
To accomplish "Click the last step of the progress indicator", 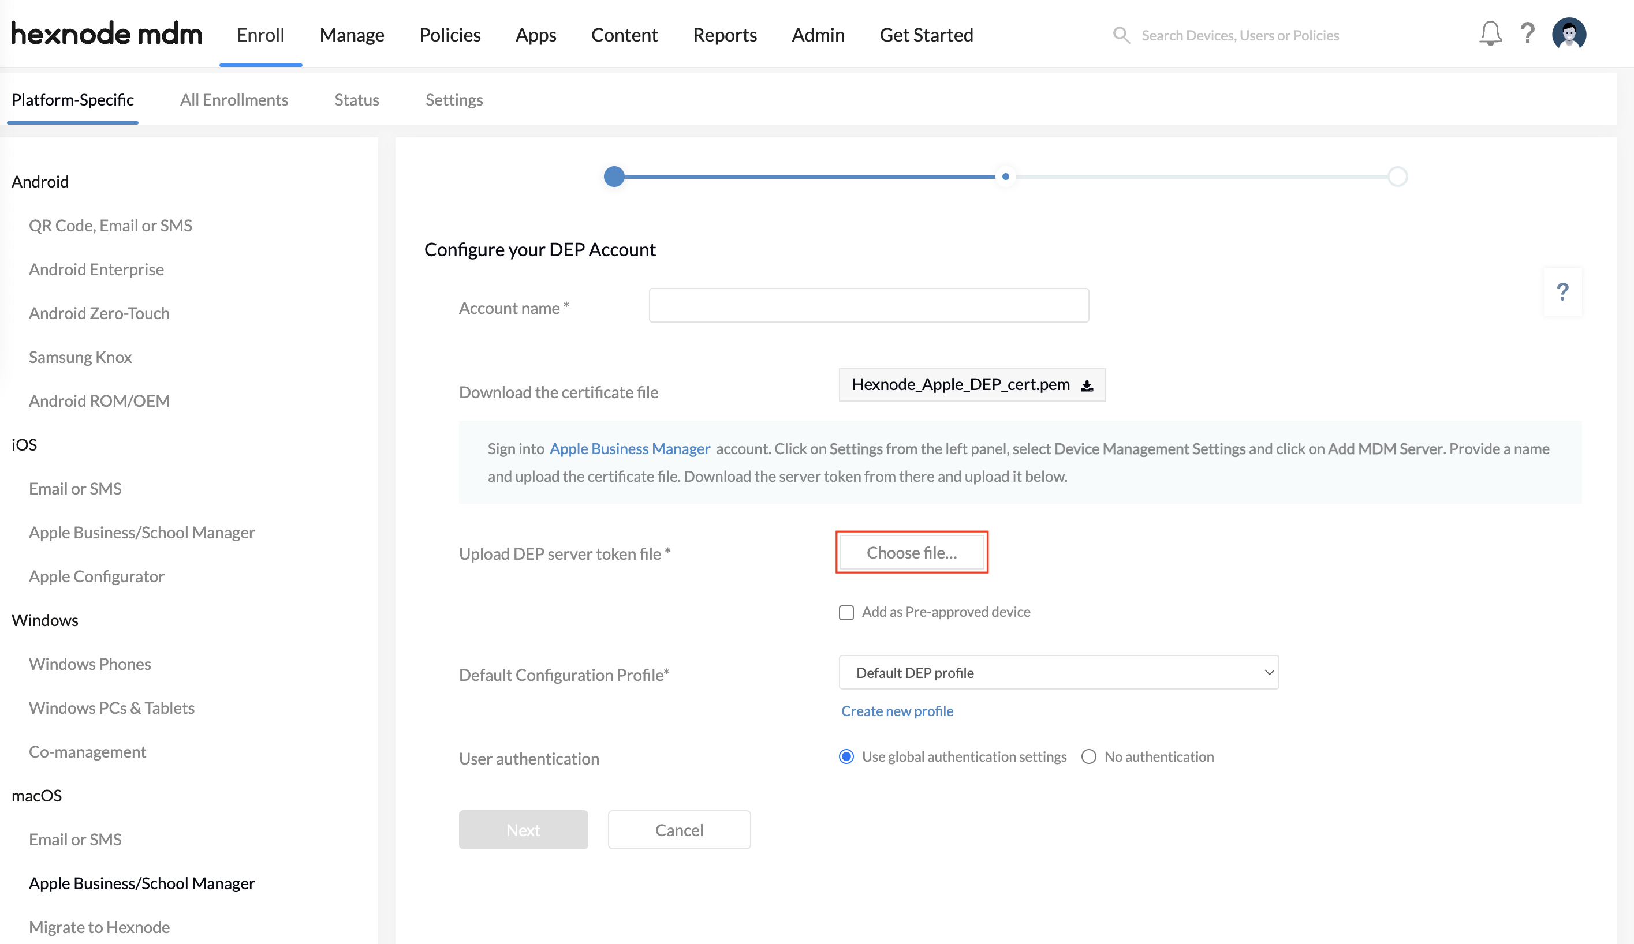I will (1397, 176).
